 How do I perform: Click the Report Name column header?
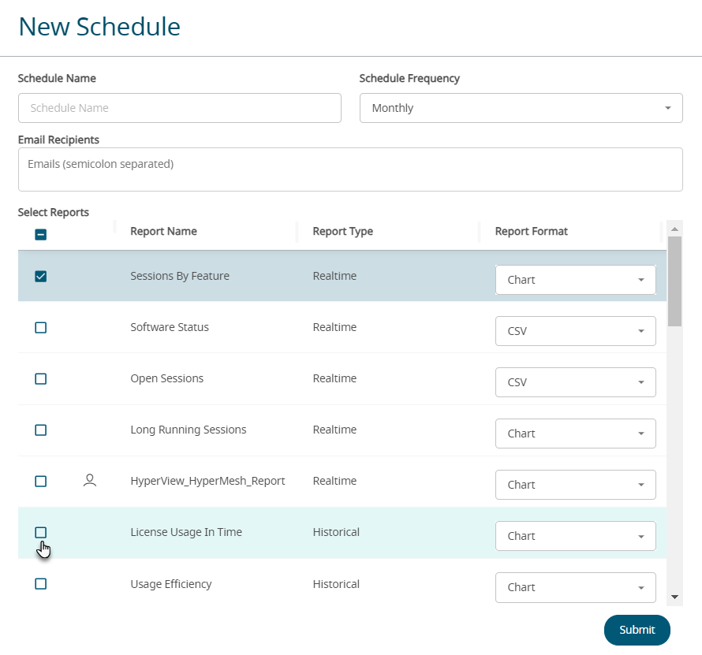click(164, 231)
